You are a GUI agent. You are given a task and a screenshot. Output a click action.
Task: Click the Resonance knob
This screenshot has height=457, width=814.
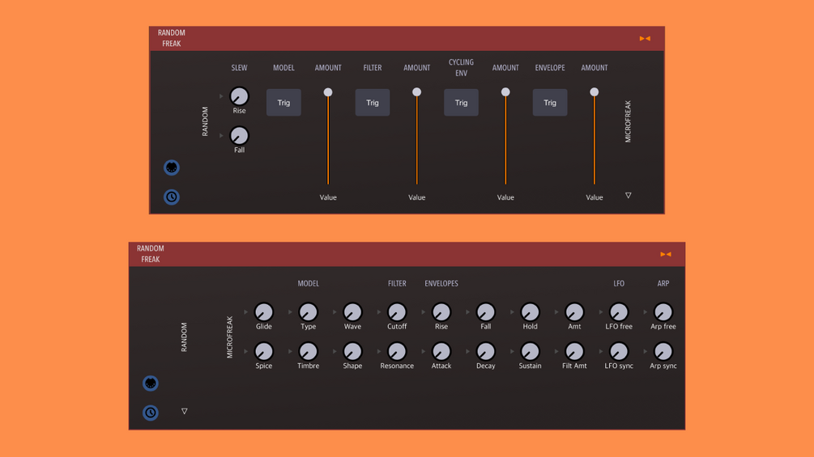click(397, 351)
